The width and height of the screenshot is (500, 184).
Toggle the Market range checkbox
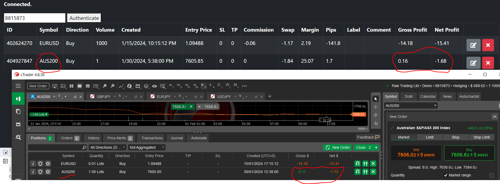[446, 175]
